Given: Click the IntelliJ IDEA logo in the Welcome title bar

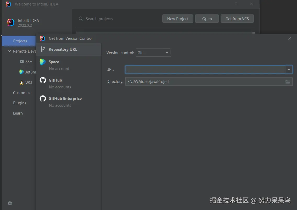Looking at the screenshot, I should [8, 4].
